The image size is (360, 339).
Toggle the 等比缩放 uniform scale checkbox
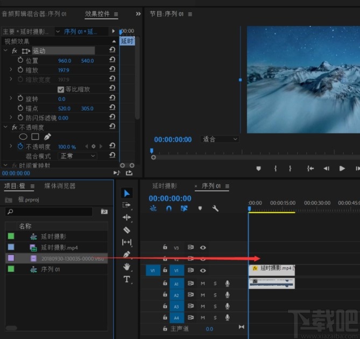(x=61, y=90)
